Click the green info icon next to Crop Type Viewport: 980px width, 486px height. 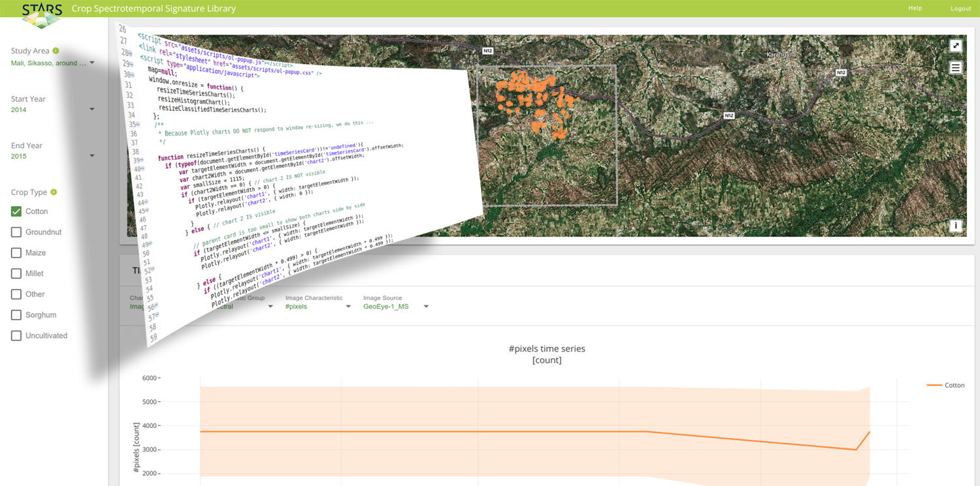pos(54,192)
